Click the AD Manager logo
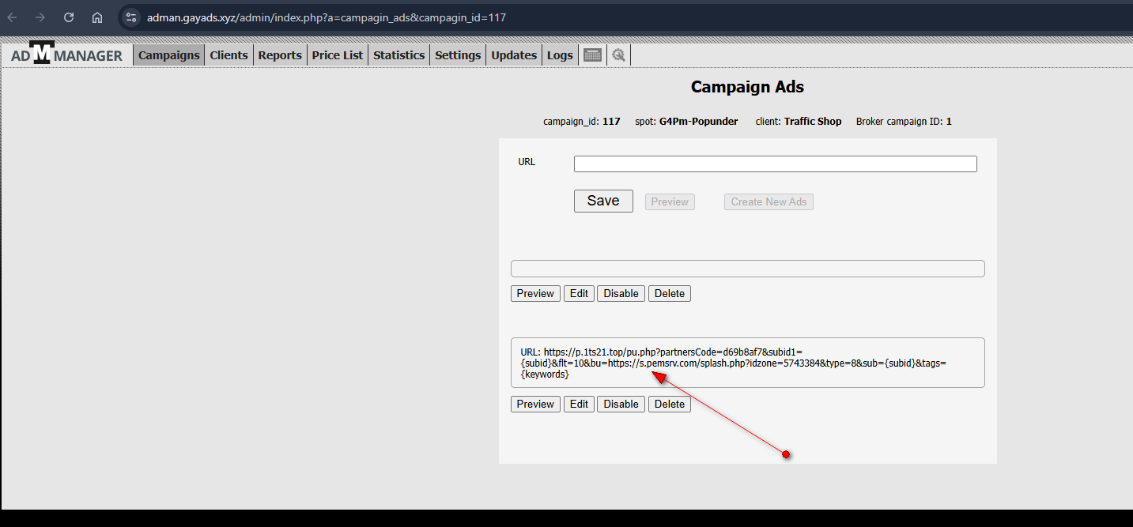The height and width of the screenshot is (527, 1133). click(x=66, y=55)
